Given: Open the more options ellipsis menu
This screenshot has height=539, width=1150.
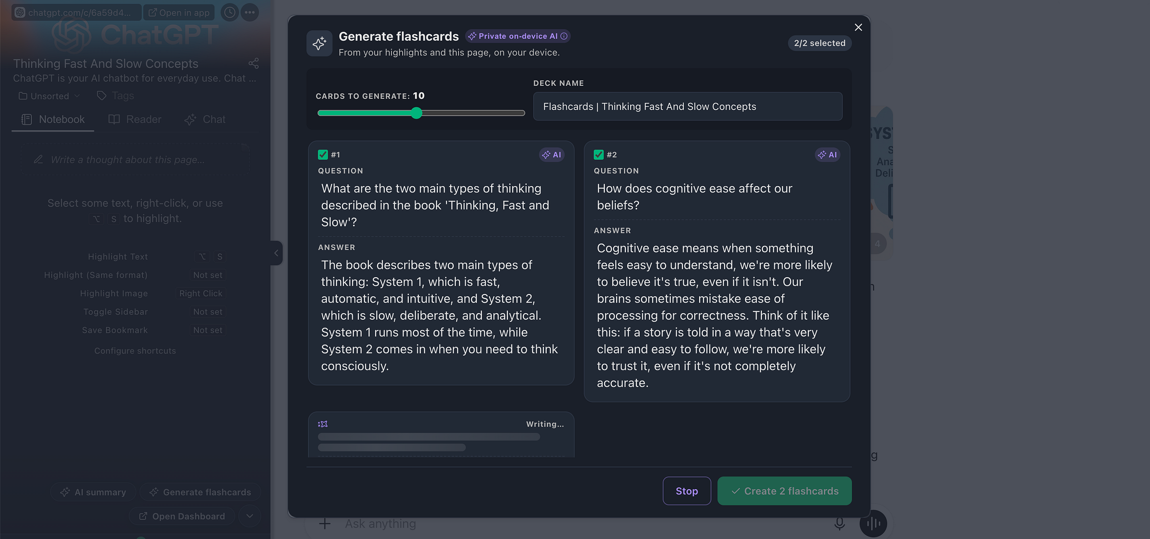Looking at the screenshot, I should pyautogui.click(x=250, y=12).
